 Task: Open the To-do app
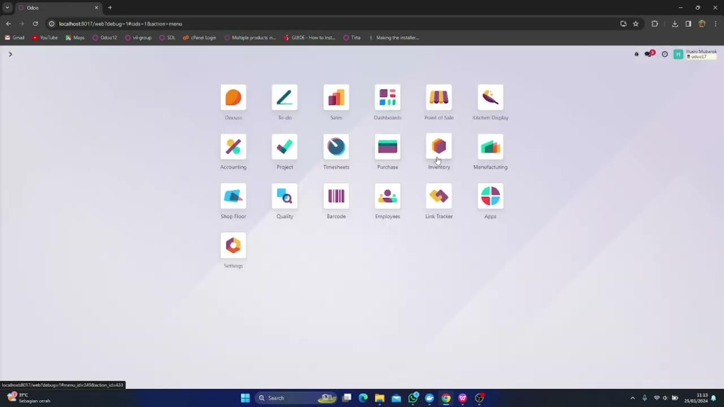[x=285, y=98]
